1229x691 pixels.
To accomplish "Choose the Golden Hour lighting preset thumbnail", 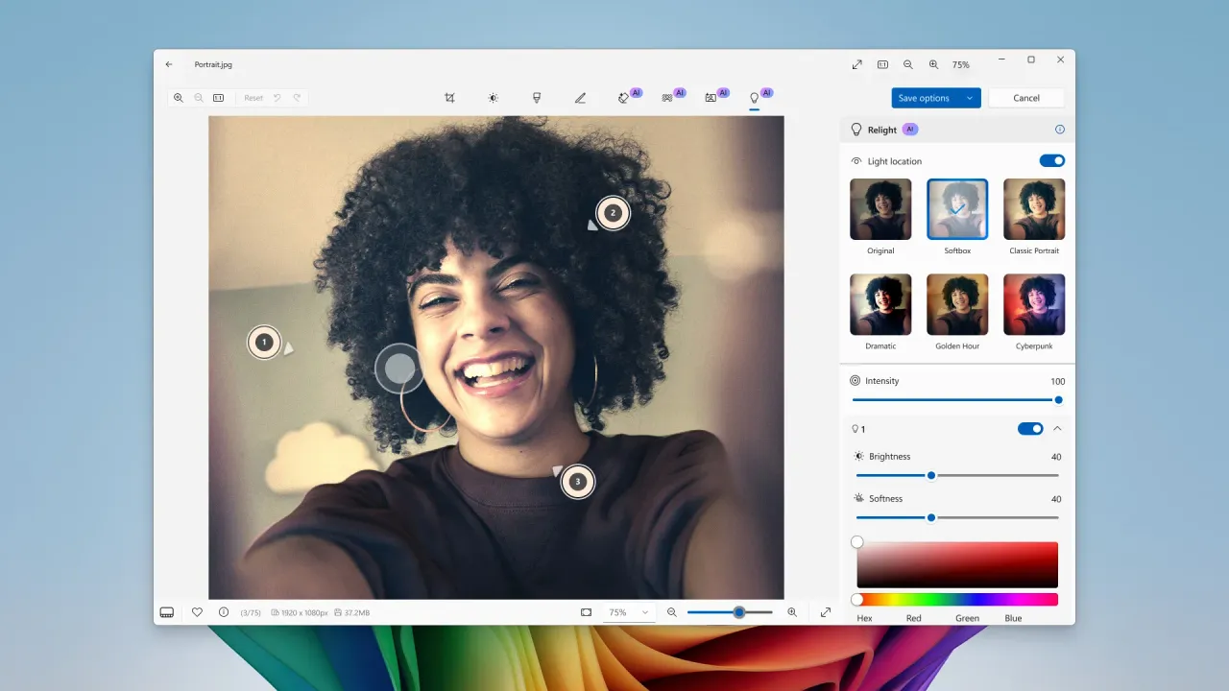I will [x=956, y=304].
